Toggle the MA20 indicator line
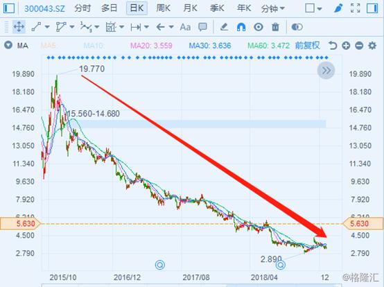This screenshot has height=287, width=384. pos(151,46)
